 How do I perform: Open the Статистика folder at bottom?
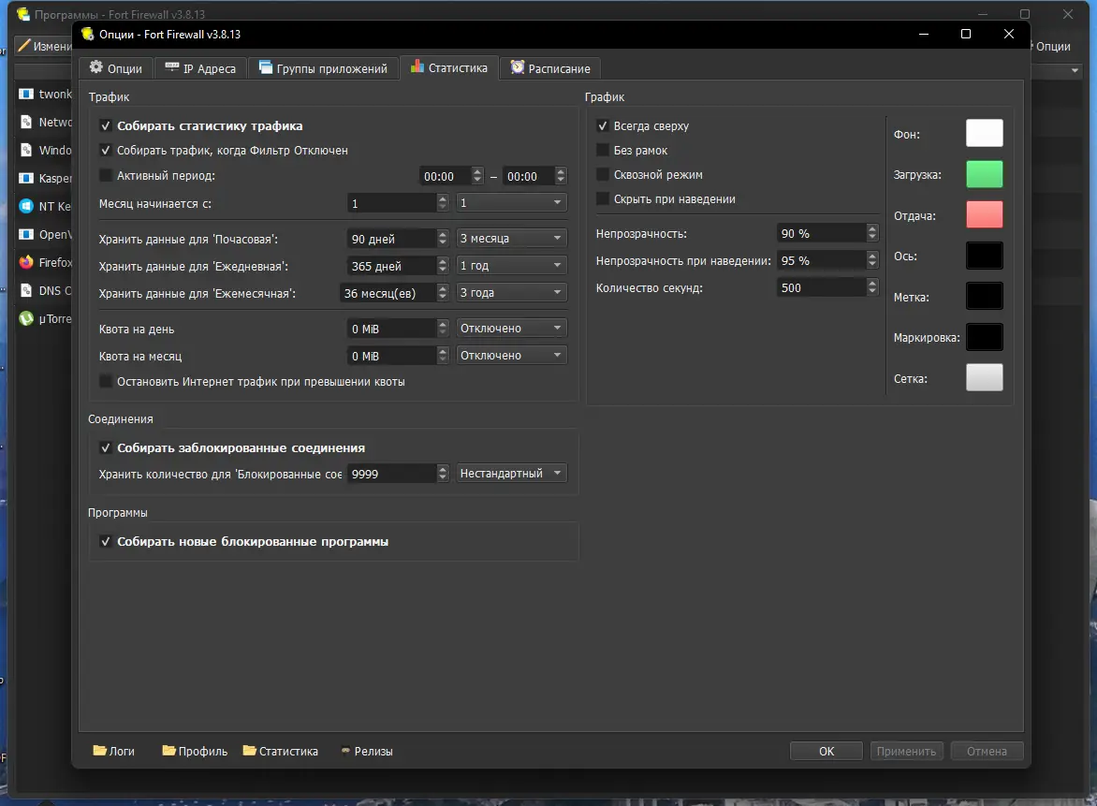click(280, 751)
